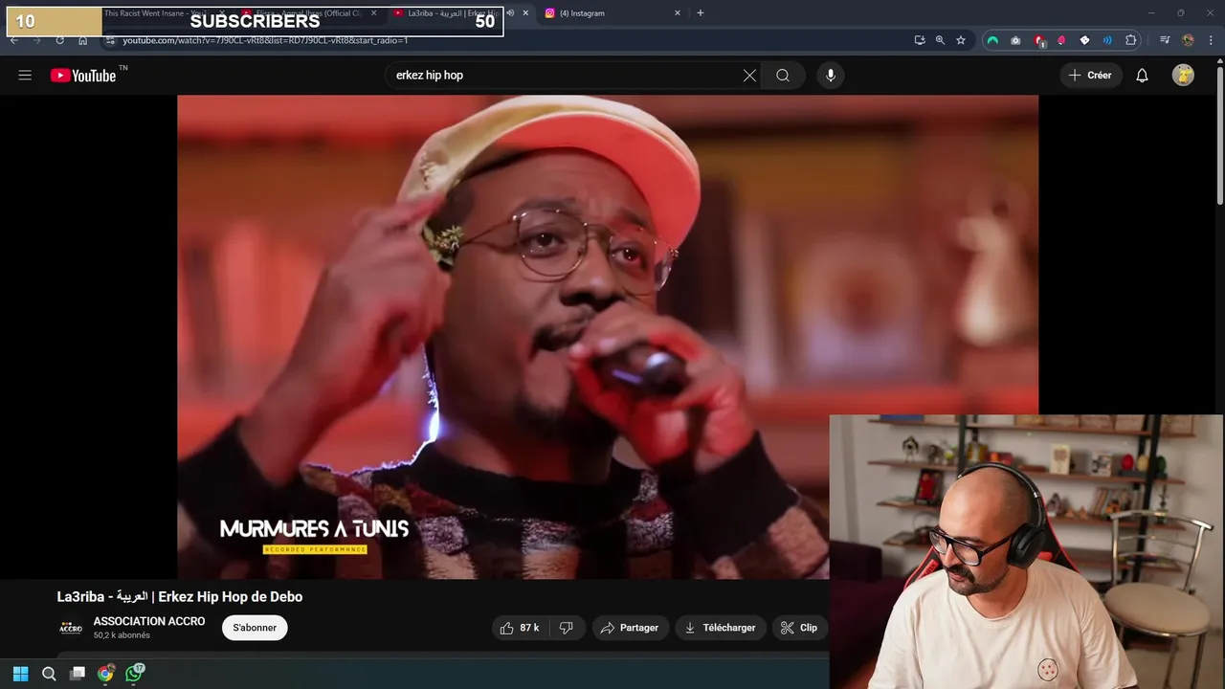Close the Instagram tab

pos(677,13)
